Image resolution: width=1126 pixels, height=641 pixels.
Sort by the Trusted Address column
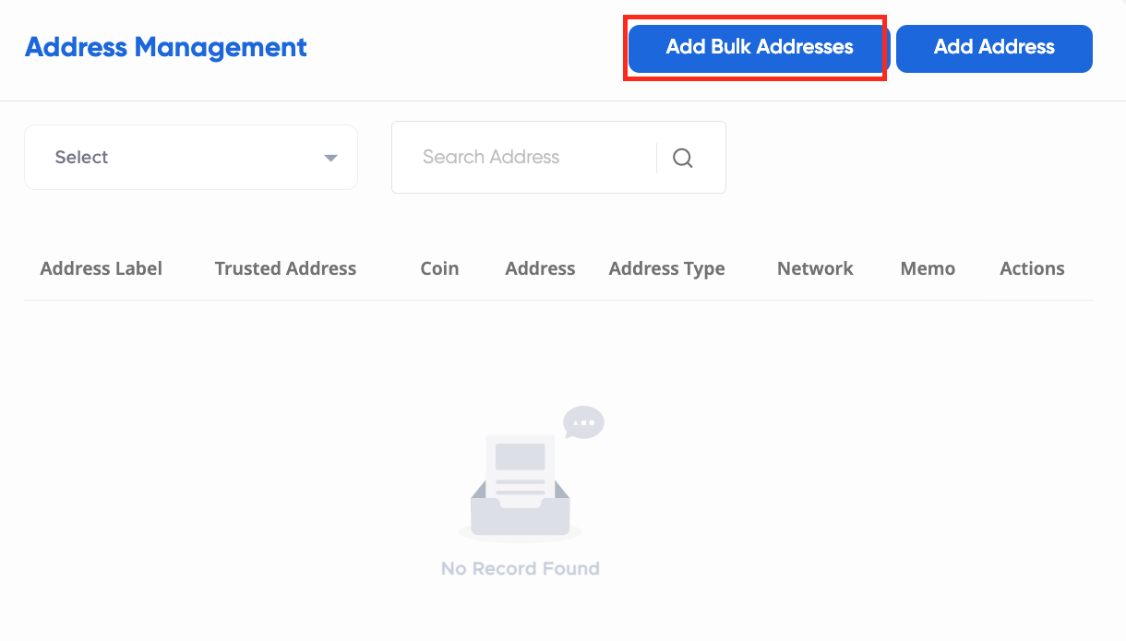click(284, 268)
